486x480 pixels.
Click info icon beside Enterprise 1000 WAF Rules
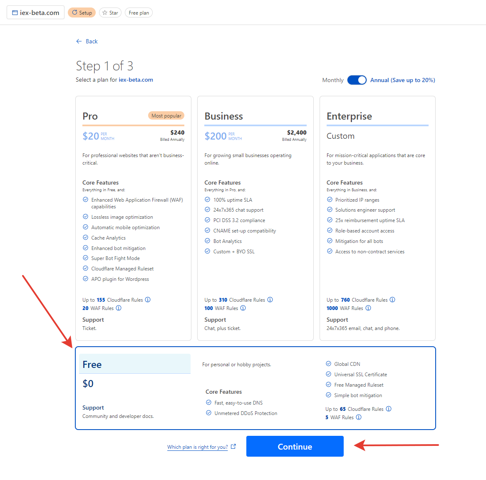tap(368, 308)
